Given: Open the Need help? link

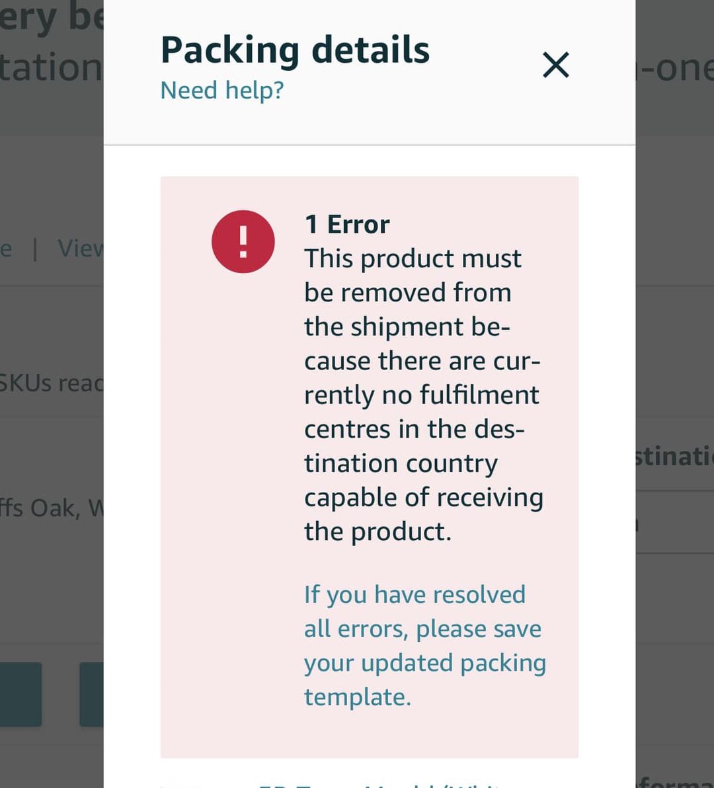Looking at the screenshot, I should click(222, 91).
